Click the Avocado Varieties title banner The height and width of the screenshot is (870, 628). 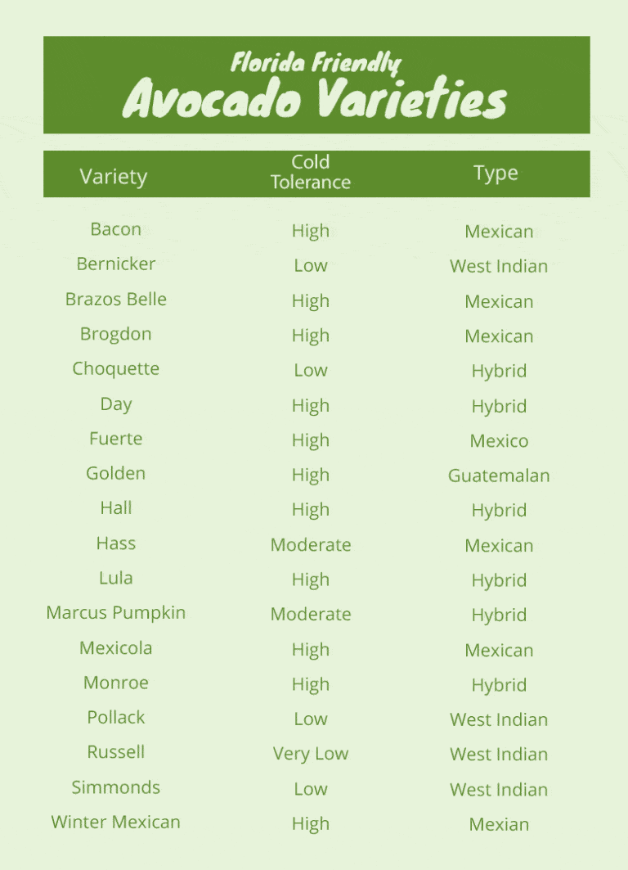pyautogui.click(x=316, y=85)
